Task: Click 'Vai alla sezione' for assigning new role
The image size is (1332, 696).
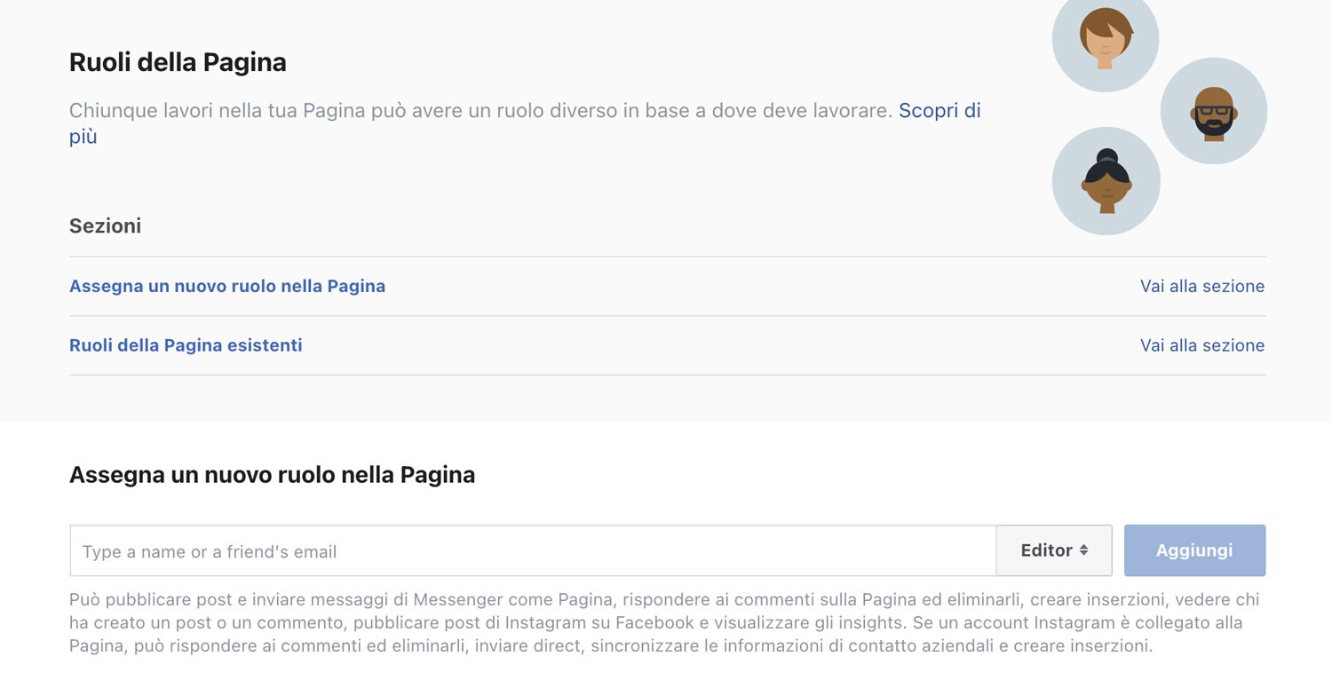Action: coord(1202,286)
